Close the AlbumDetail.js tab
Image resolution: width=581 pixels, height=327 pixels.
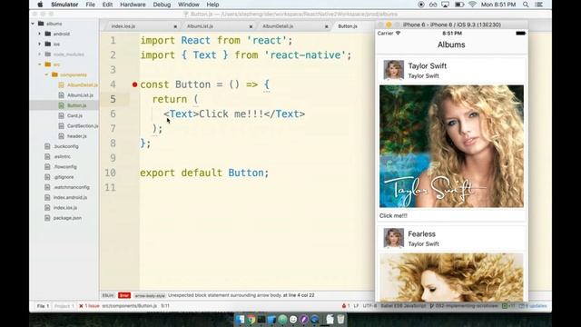coord(327,26)
